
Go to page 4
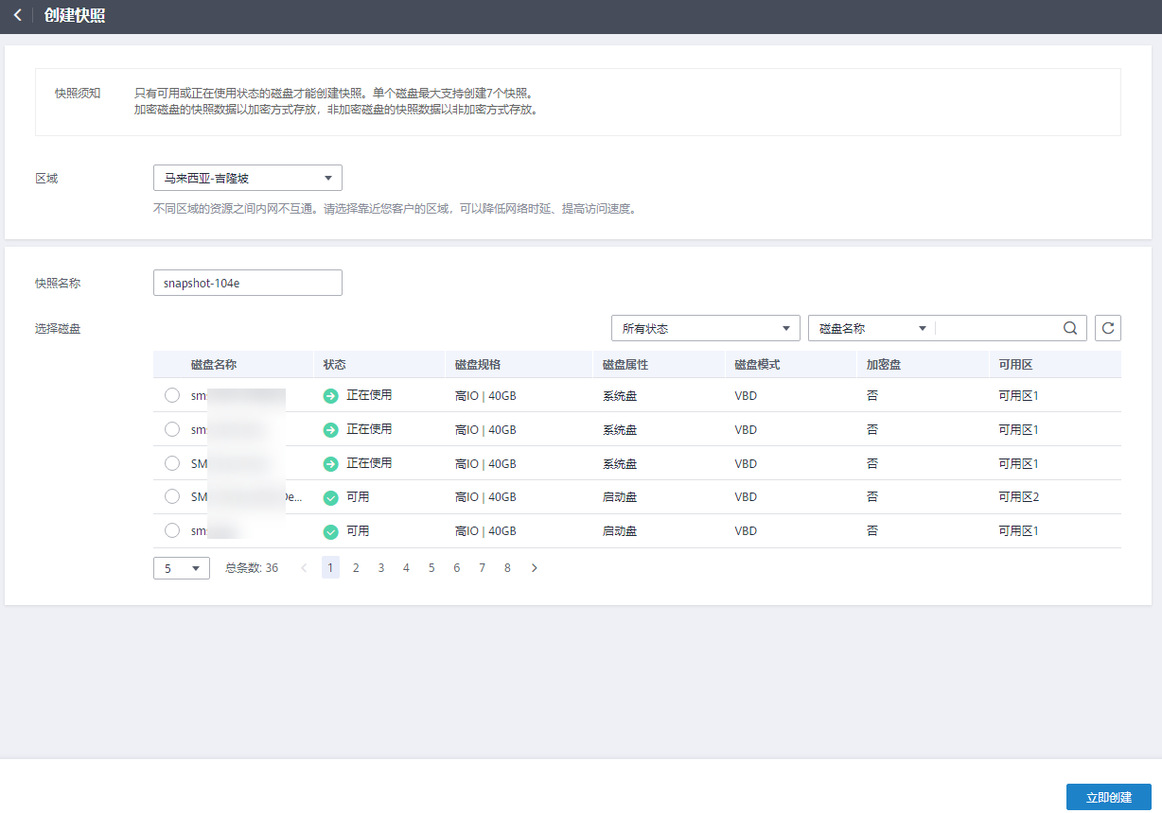[x=406, y=568]
